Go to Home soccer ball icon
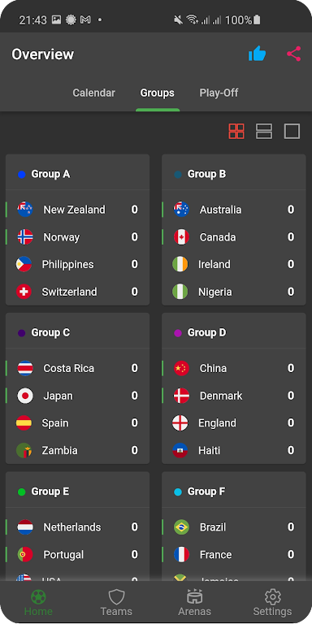Viewport: 312px width, 624px height. point(39,597)
